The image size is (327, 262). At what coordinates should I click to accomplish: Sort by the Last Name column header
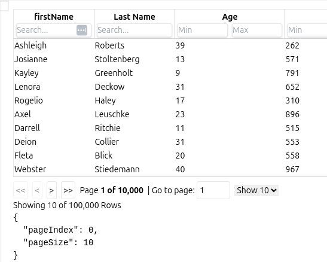(135, 17)
